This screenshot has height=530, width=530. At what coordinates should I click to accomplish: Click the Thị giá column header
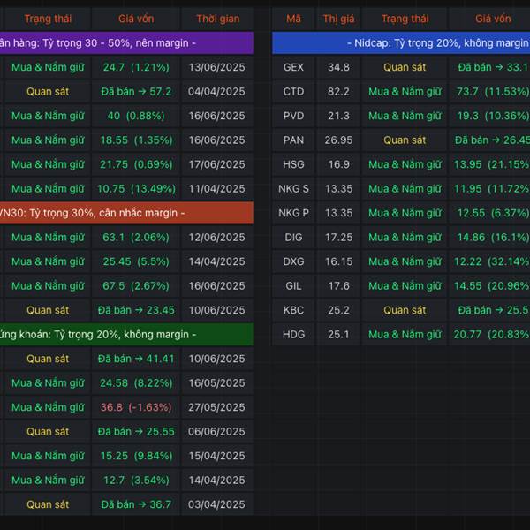pos(338,19)
